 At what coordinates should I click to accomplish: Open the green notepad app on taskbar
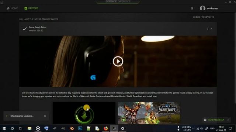pyautogui.click(x=88, y=128)
